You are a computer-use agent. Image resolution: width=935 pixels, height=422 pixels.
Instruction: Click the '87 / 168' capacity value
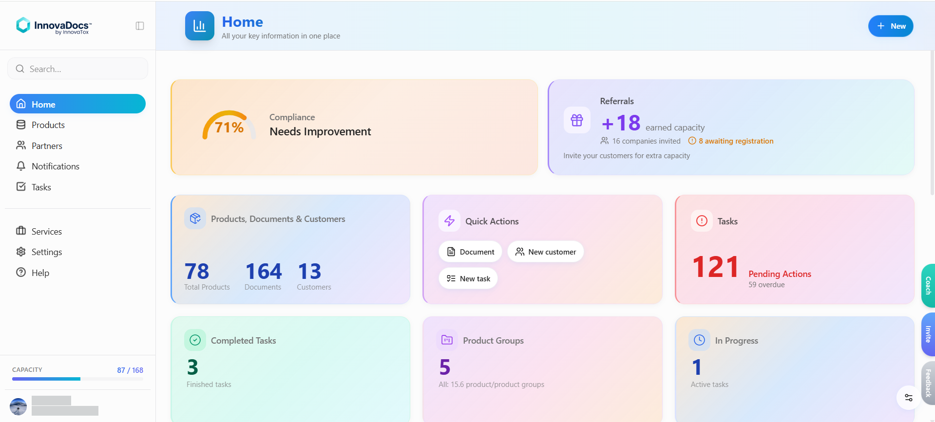[x=130, y=370]
